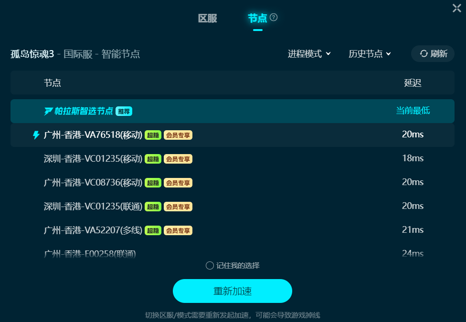Click 会员专享 badge on 广州-香港-VC08736(移动)
The width and height of the screenshot is (466, 322).
click(x=178, y=183)
